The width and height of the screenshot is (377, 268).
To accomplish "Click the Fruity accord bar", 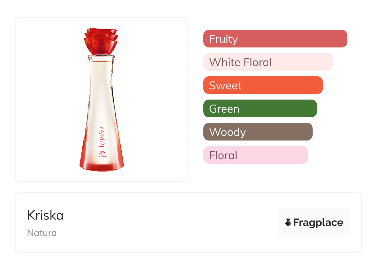I will [275, 39].
